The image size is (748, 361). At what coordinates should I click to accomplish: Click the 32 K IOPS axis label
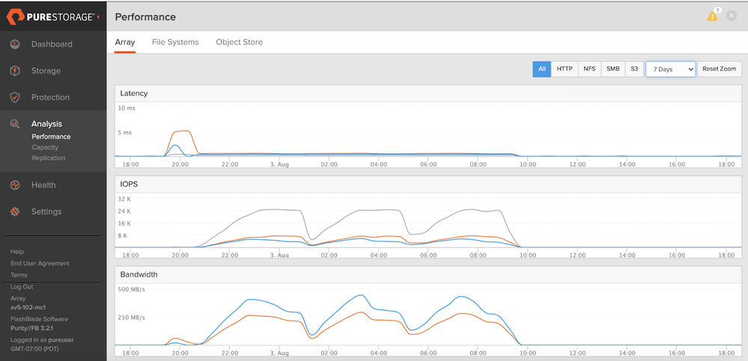[x=124, y=199]
